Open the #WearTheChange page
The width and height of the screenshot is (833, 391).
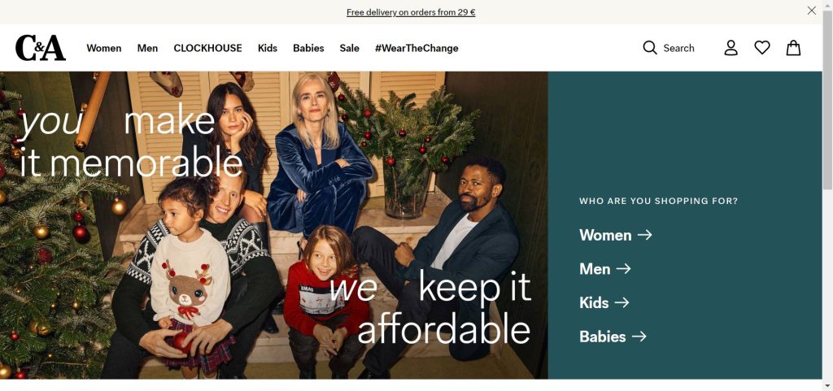(x=416, y=48)
